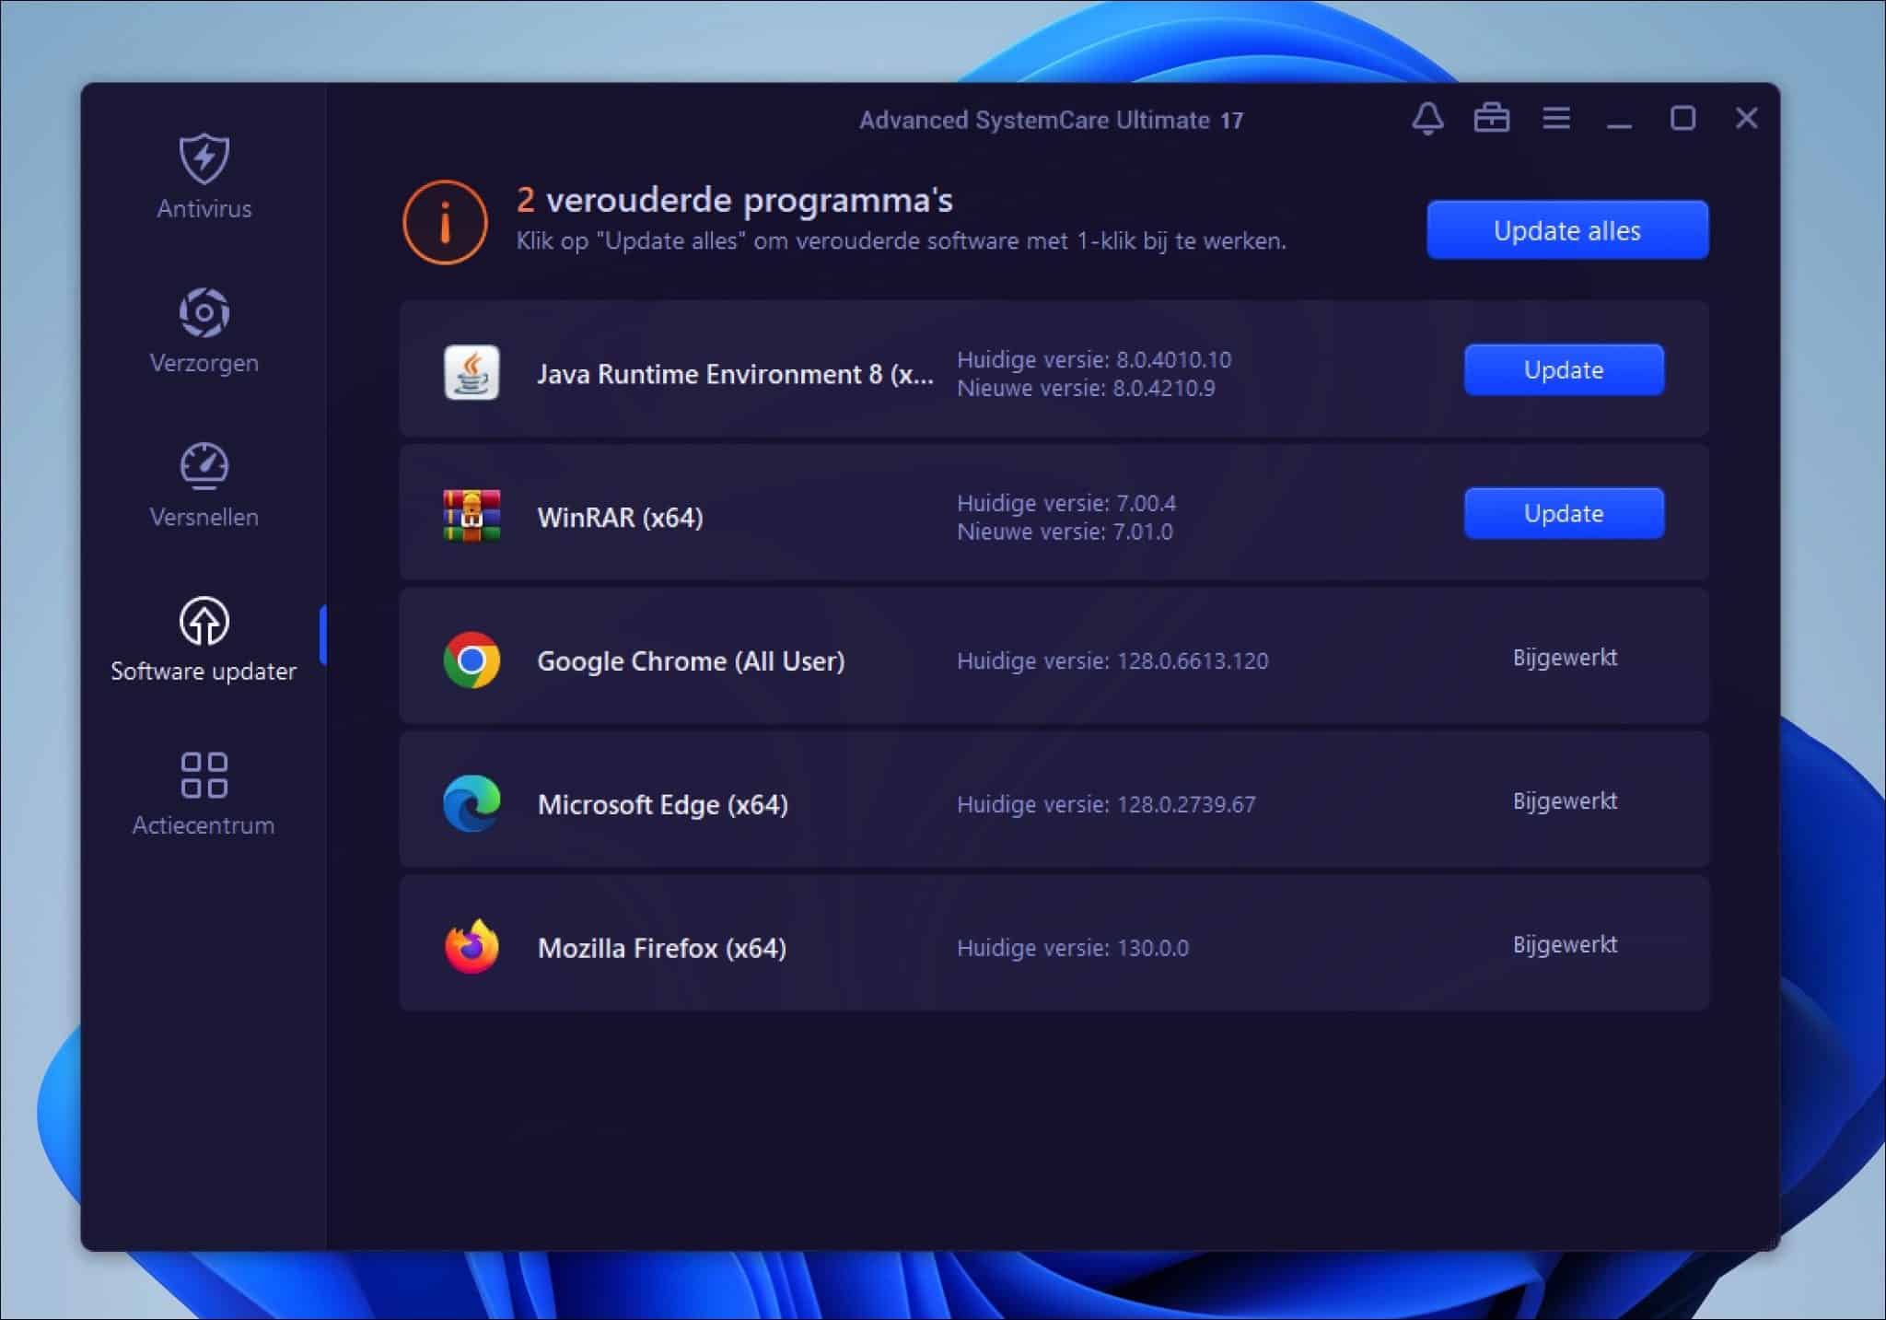This screenshot has height=1320, width=1886.
Task: Click Update alles to update all programs
Action: point(1567,229)
